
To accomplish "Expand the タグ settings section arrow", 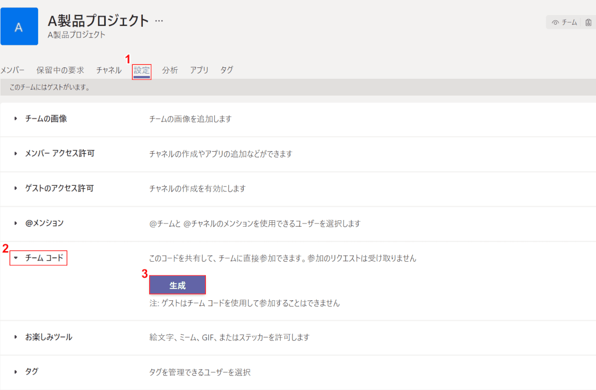I will point(16,371).
